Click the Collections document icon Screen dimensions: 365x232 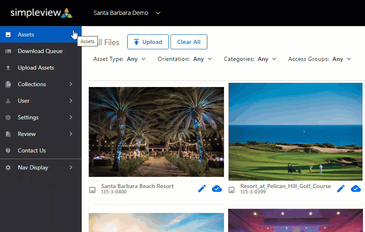pyautogui.click(x=8, y=84)
